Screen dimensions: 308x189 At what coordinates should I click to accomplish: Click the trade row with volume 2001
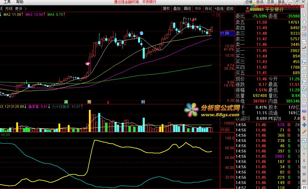coord(268,156)
